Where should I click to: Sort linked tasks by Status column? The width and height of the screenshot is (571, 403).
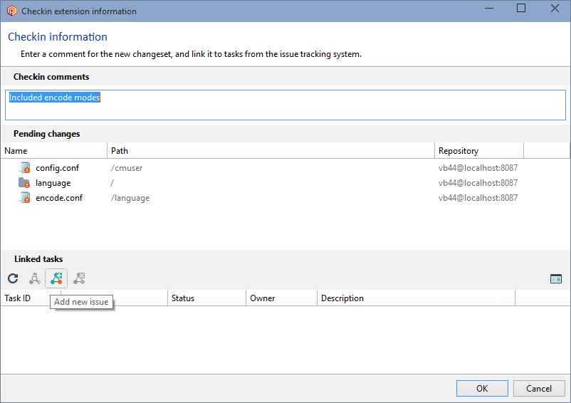coord(206,298)
